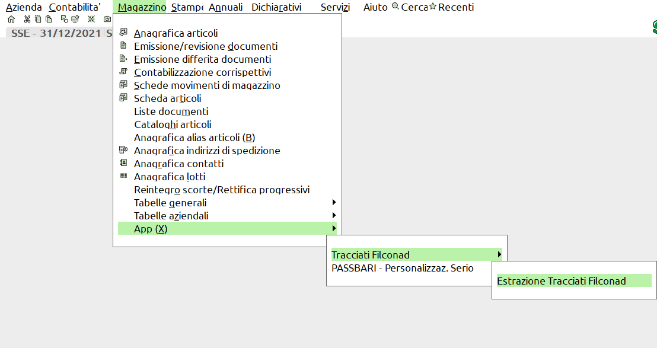
Task: Open the Dichiarativi menu
Action: [276, 8]
